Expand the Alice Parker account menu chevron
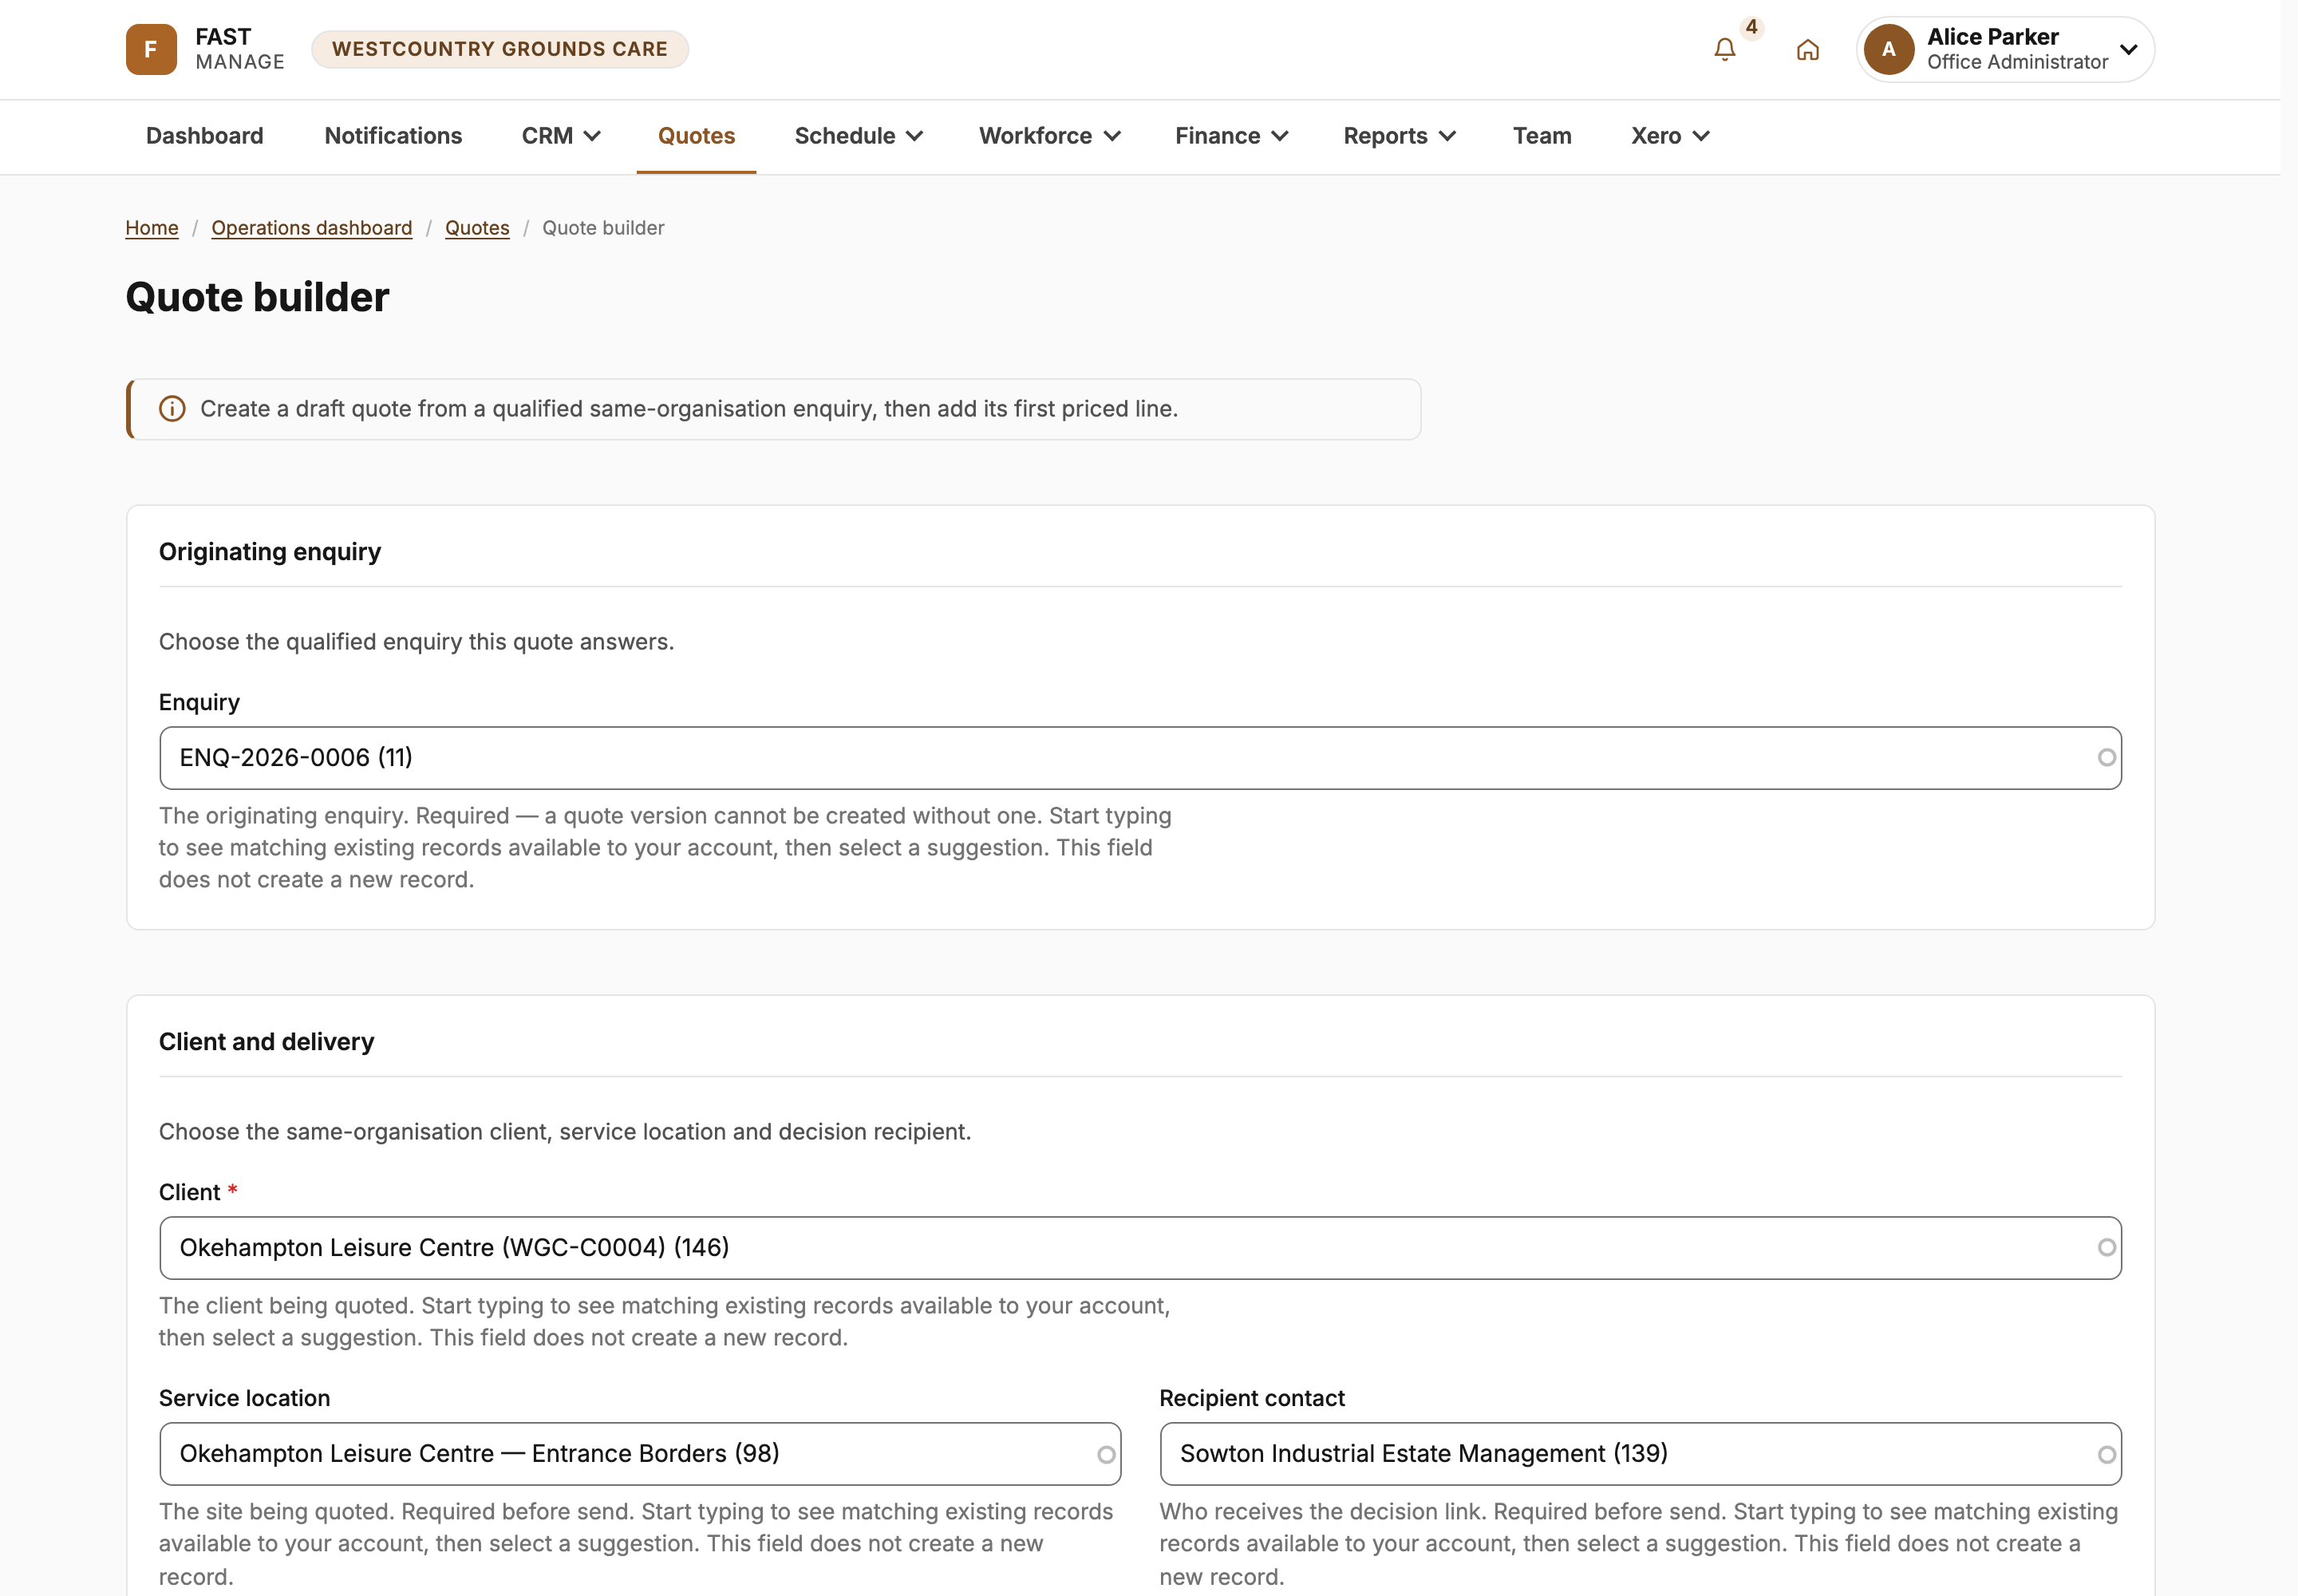The height and width of the screenshot is (1596, 2298). point(2129,50)
